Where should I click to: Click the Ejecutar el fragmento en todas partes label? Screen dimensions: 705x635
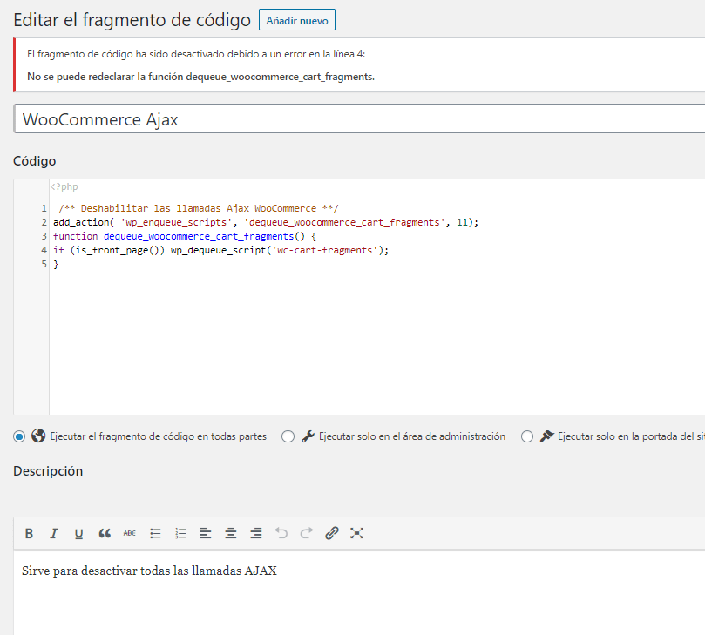coord(159,436)
